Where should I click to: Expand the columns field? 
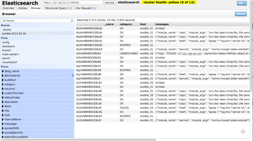[x=37, y=89]
